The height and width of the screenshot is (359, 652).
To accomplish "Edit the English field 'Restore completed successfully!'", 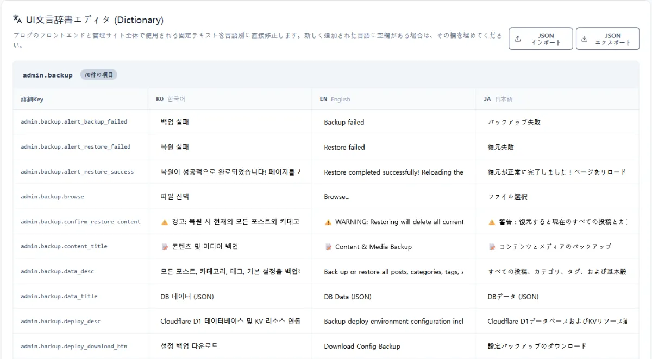I will (393, 172).
